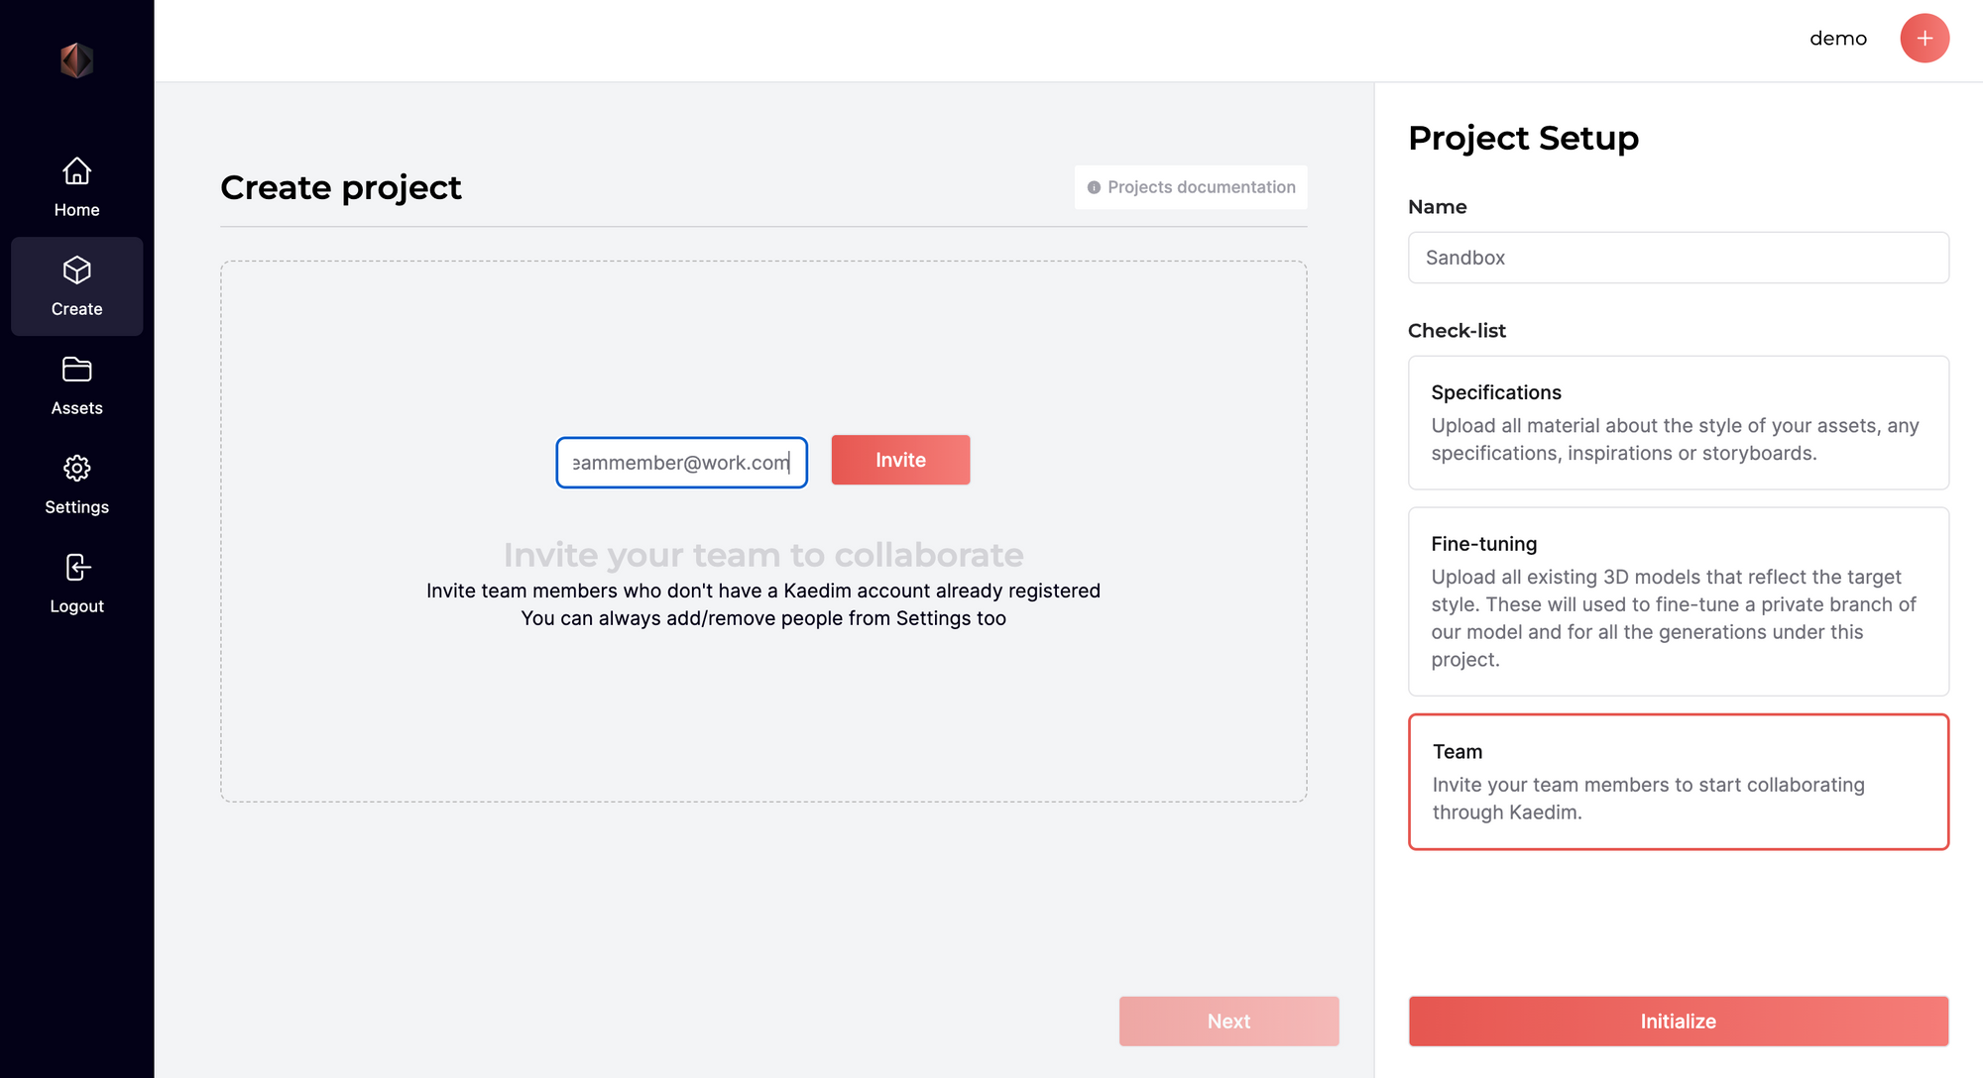Click the Next button
This screenshot has width=1983, height=1078.
coord(1228,1021)
